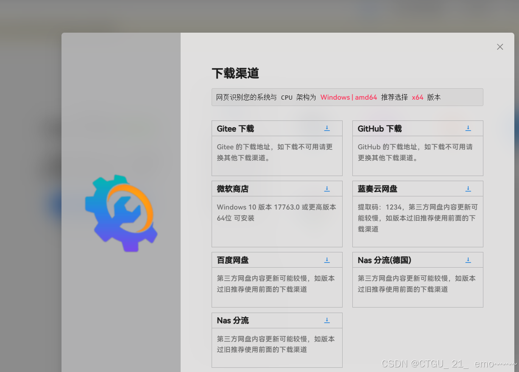
Task: Click the Nas 分流(德国) download arrow icon
Action: (468, 260)
